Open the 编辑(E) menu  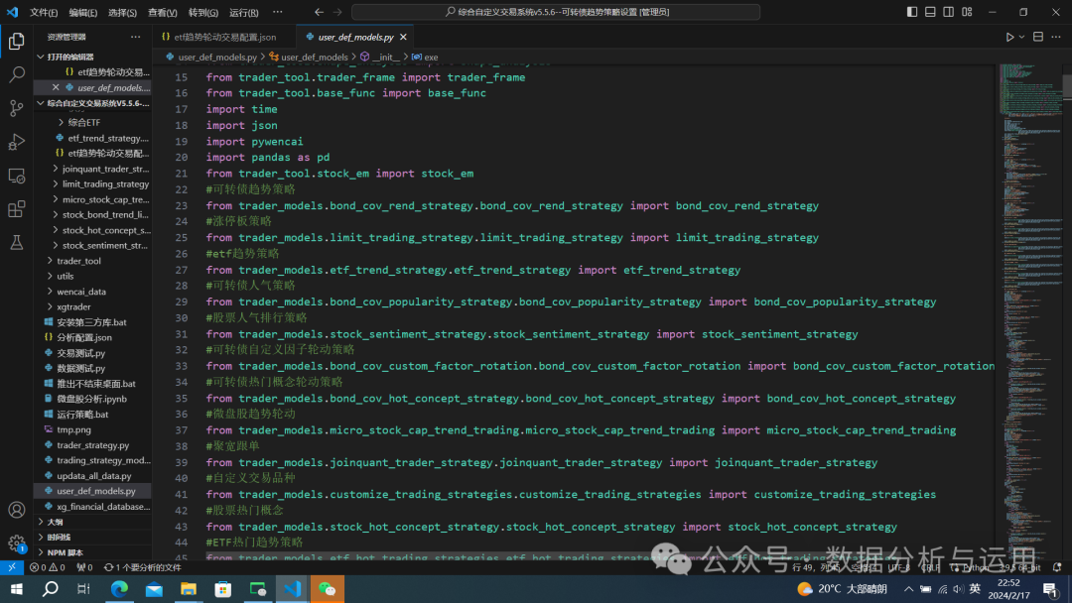pos(82,12)
